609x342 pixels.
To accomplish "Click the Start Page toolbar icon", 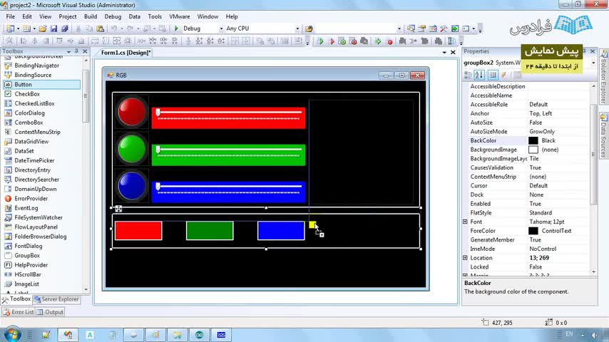I will pyautogui.click(x=455, y=28).
